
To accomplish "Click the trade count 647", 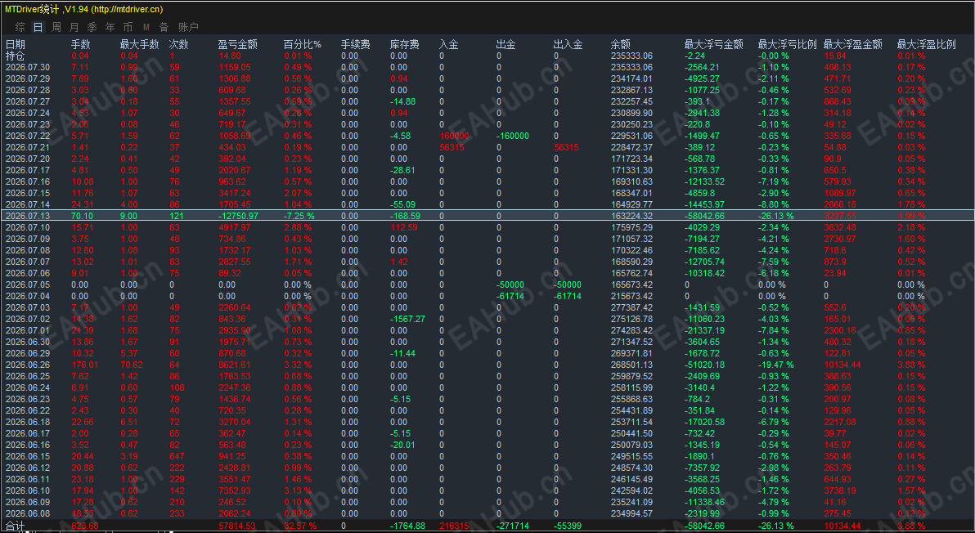I will click(x=177, y=456).
